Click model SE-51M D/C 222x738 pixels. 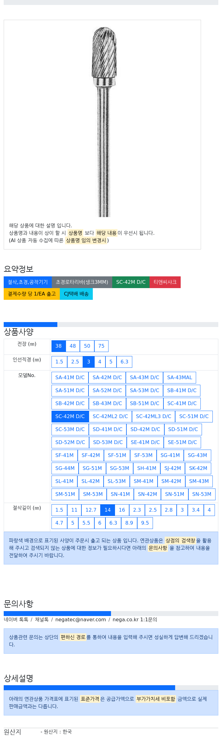(x=182, y=442)
